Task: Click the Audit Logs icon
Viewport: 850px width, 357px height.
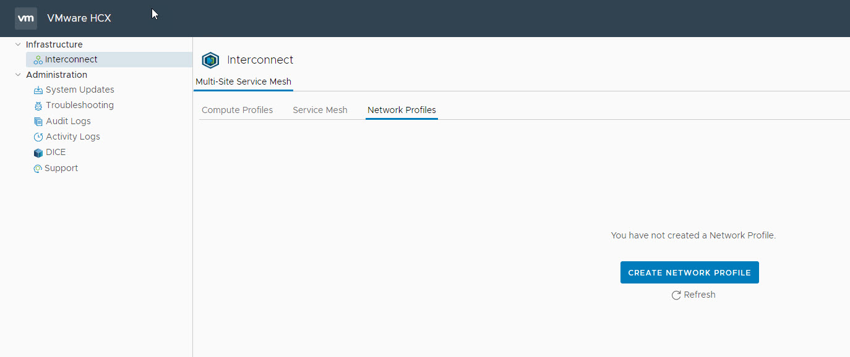Action: pyautogui.click(x=38, y=122)
